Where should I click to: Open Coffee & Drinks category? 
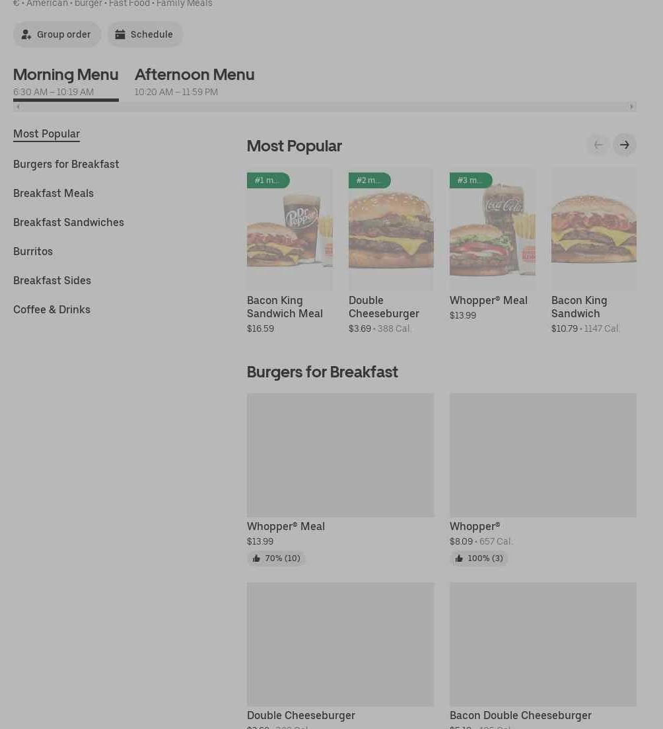[52, 309]
